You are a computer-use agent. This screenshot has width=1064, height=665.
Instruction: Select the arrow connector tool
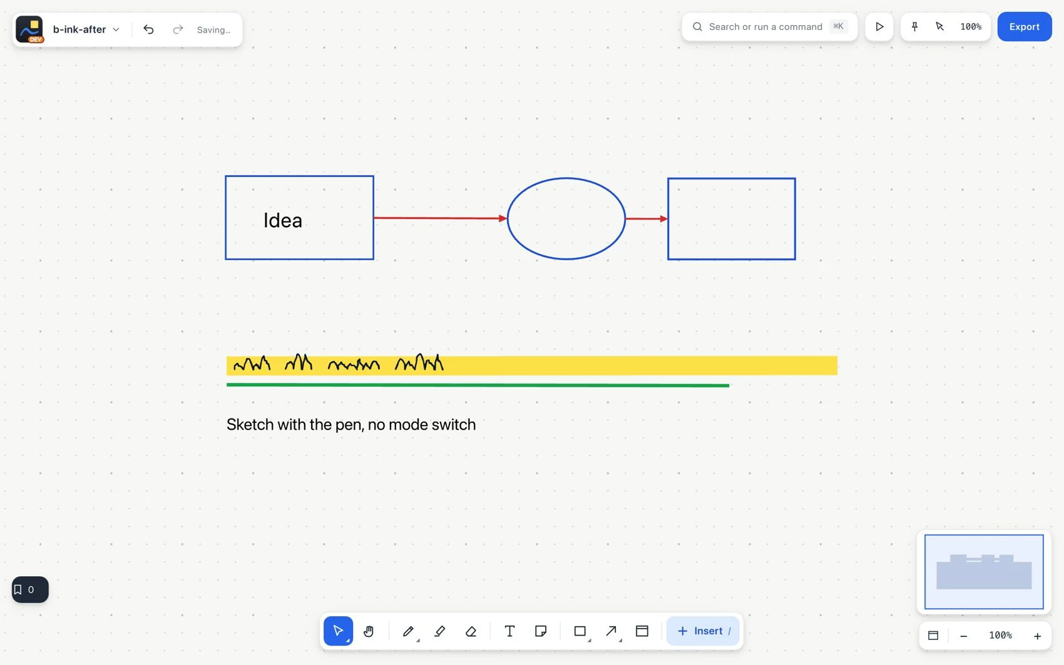[611, 631]
